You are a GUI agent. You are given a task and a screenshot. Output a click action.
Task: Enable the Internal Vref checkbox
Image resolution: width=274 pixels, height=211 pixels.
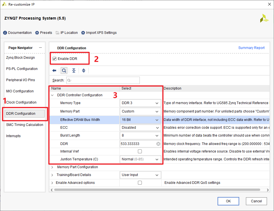[x=140, y=151]
